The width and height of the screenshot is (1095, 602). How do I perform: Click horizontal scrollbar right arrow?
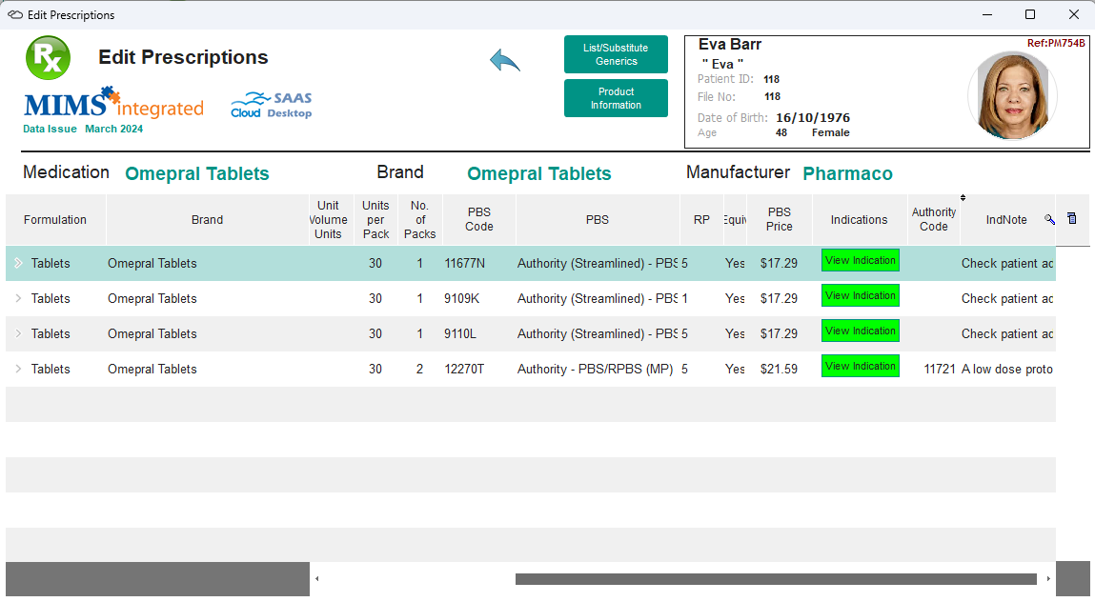[1048, 579]
